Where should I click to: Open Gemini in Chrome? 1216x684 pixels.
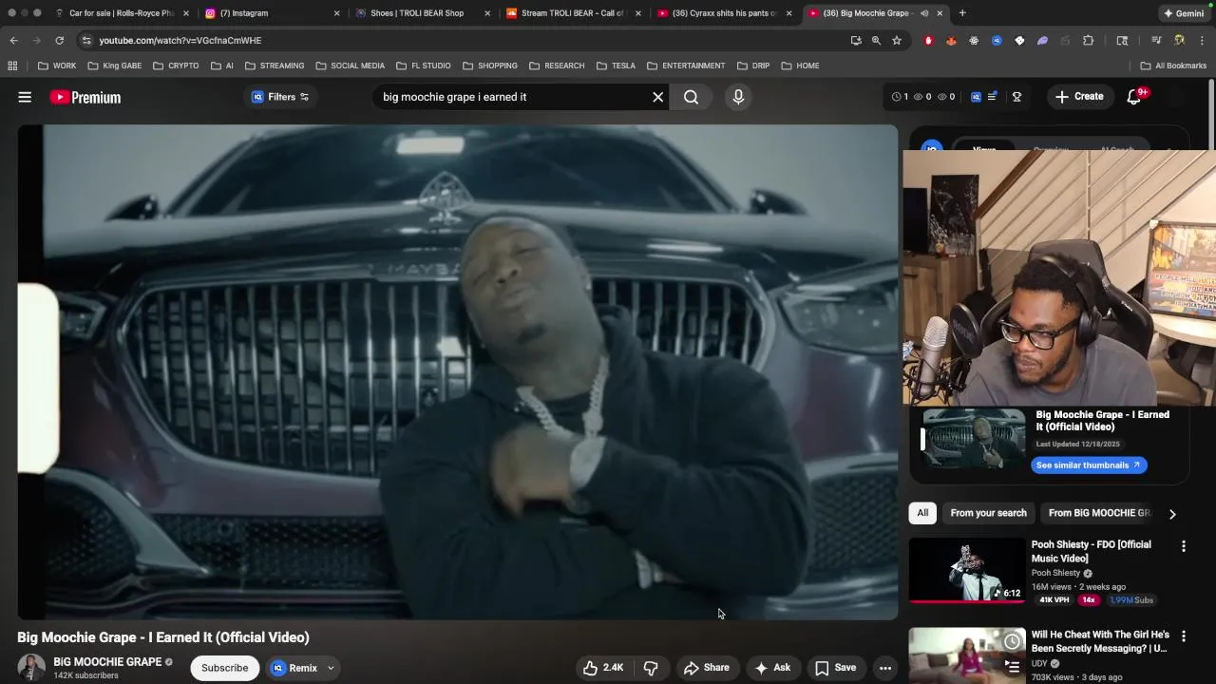point(1184,13)
